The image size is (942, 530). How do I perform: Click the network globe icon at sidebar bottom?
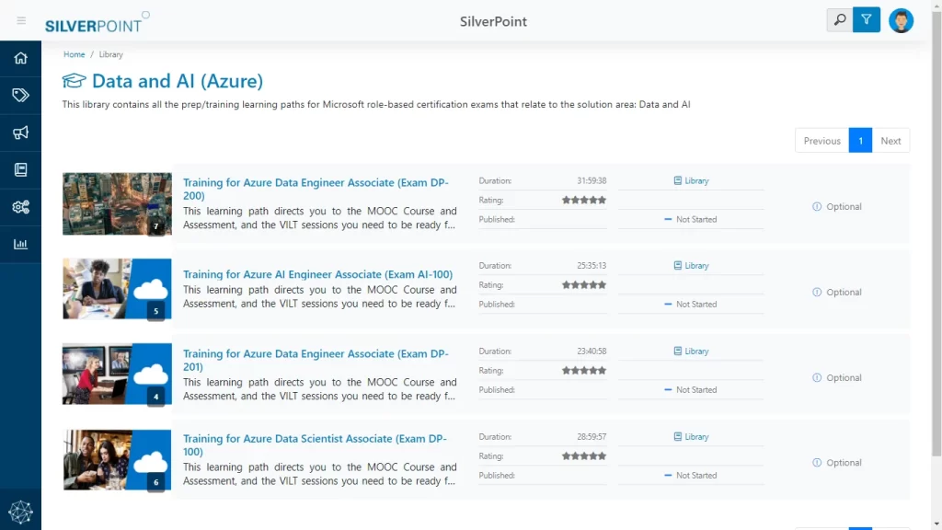[x=20, y=511]
